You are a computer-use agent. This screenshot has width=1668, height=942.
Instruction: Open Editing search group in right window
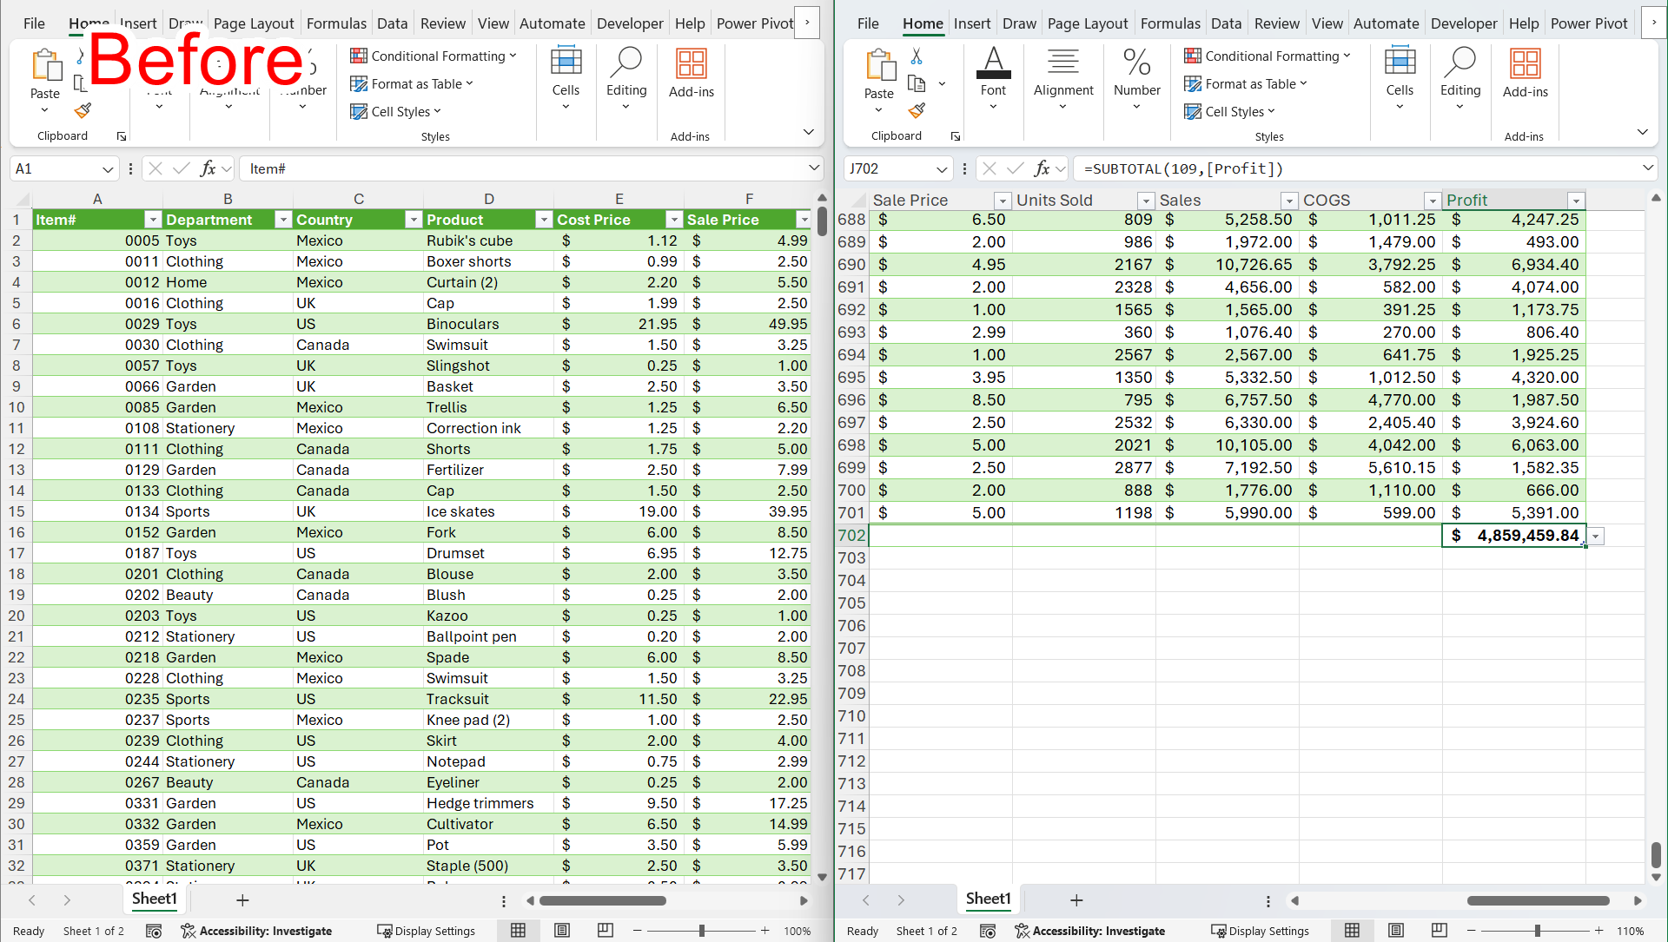tap(1460, 80)
